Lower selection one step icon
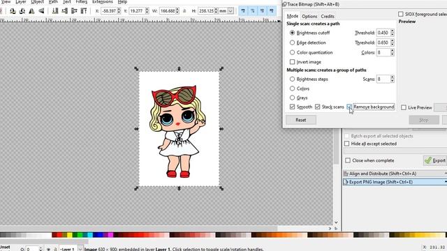This screenshot has height=251, width=447. [x=65, y=11]
